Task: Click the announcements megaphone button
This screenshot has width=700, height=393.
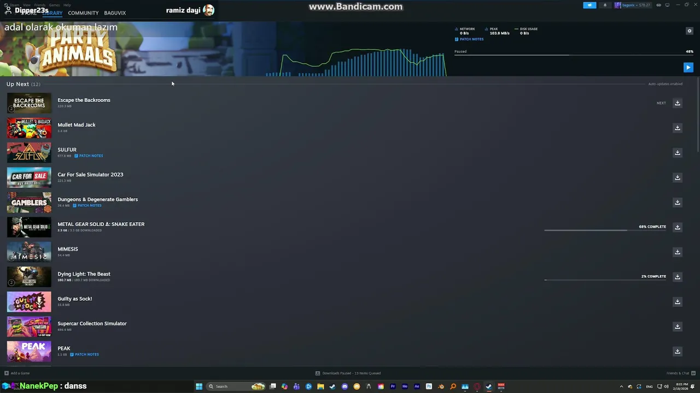Action: (590, 5)
